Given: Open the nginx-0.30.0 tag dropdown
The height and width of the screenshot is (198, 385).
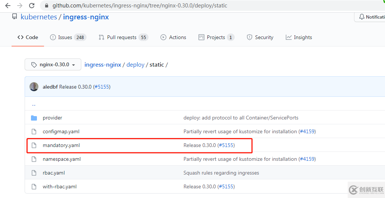Looking at the screenshot, I should (53, 65).
